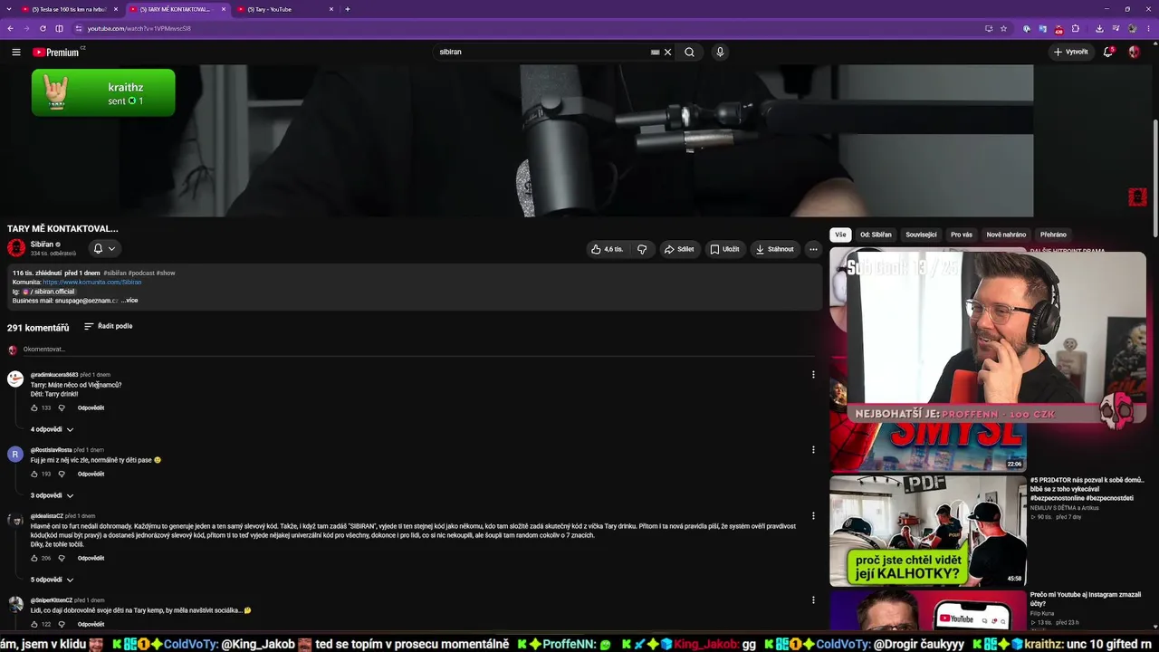Viewport: 1159px width, 652px height.
Task: Click the Vytvořit create button
Action: click(x=1070, y=53)
